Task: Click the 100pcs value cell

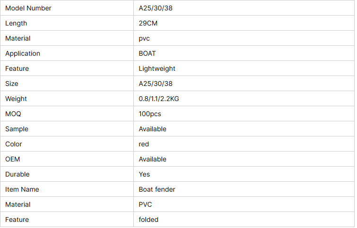Action: (150, 114)
